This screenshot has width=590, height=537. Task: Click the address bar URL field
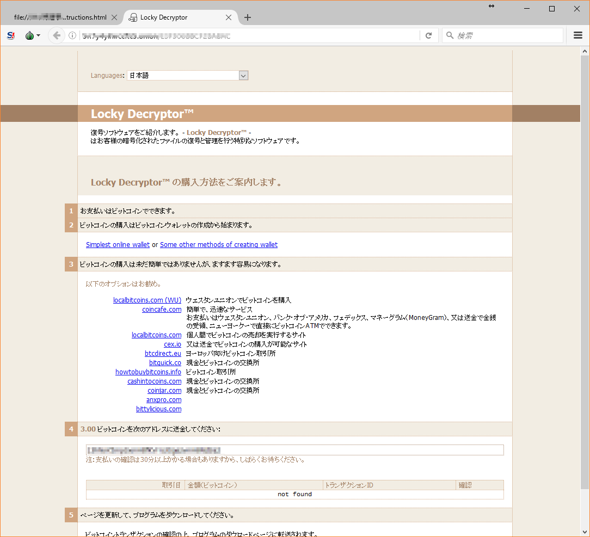click(x=248, y=35)
